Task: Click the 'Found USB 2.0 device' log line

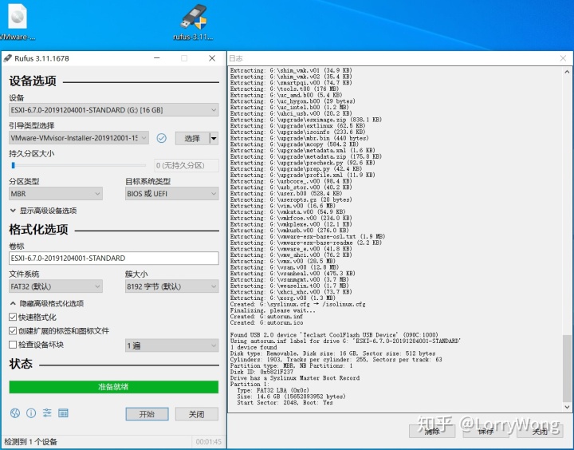Action: point(334,335)
